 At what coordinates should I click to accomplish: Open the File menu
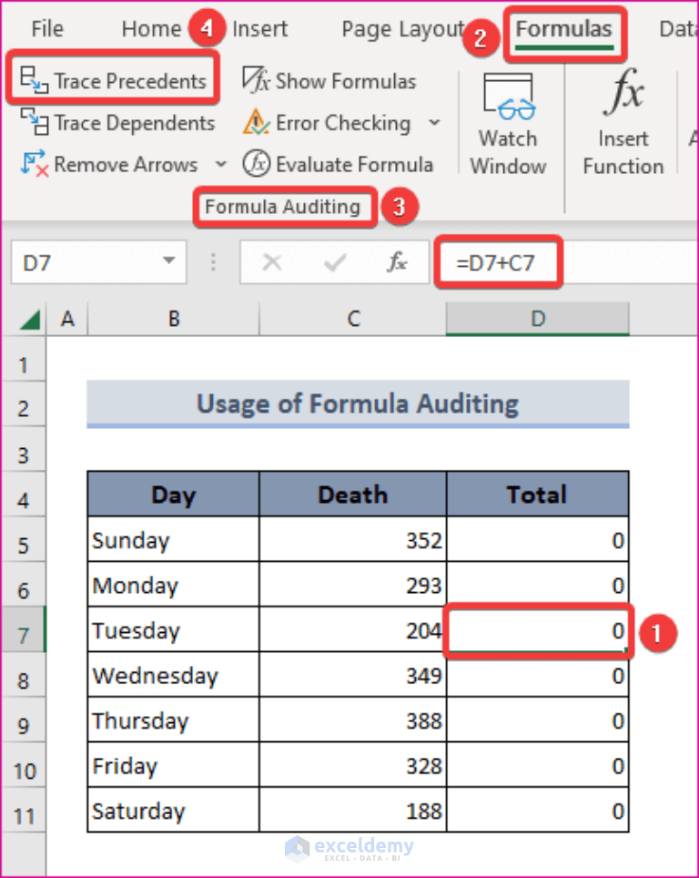(46, 28)
